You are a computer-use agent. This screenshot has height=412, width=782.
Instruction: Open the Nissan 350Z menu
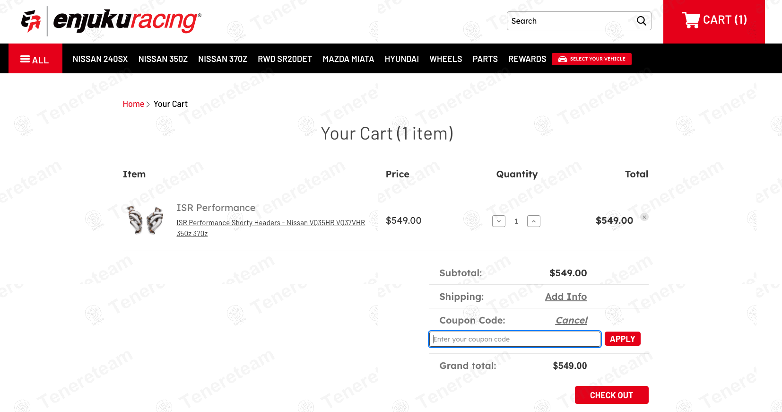[x=163, y=59]
